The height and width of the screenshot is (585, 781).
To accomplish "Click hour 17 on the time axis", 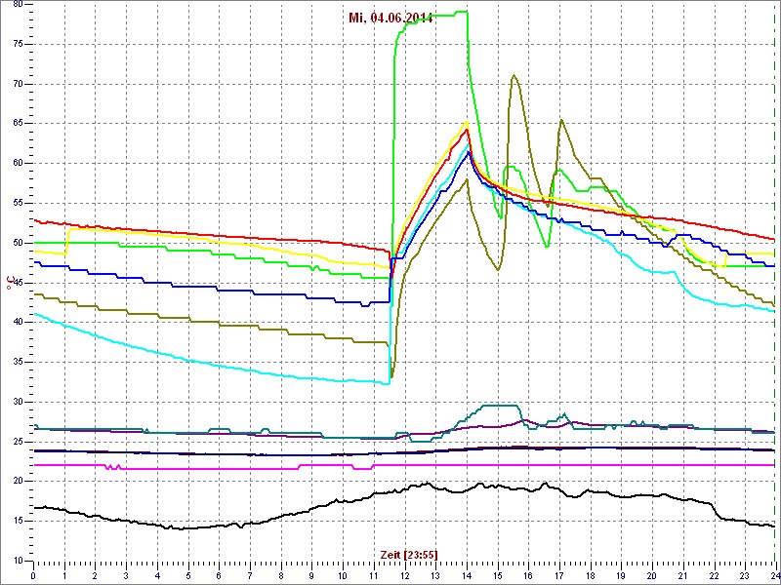I will (559, 575).
